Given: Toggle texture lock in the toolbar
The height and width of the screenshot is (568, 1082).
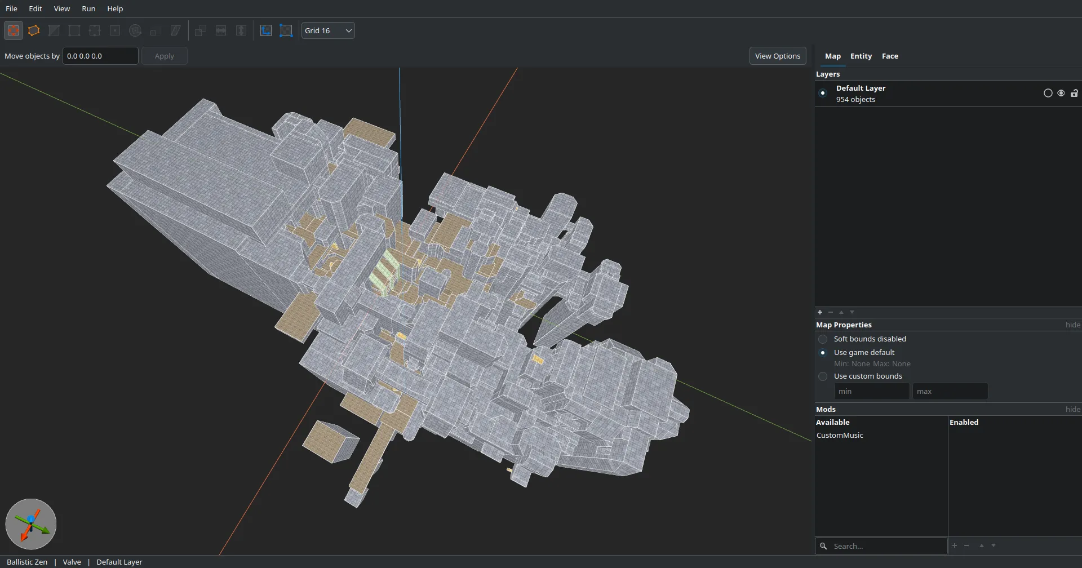Looking at the screenshot, I should point(265,30).
